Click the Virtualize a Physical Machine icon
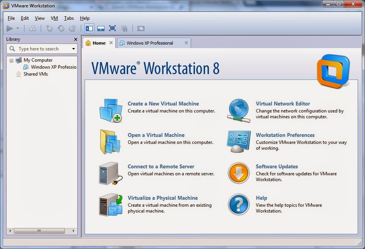 pos(111,205)
